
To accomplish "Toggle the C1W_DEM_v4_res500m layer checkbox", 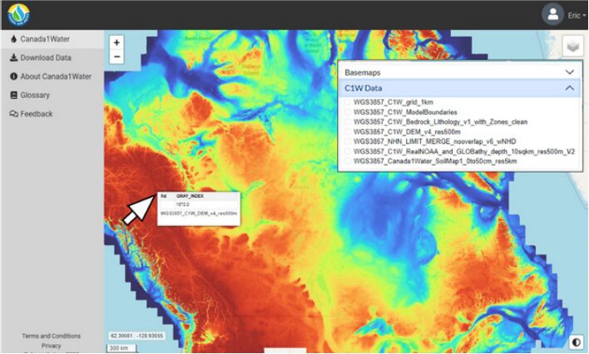I will click(348, 132).
